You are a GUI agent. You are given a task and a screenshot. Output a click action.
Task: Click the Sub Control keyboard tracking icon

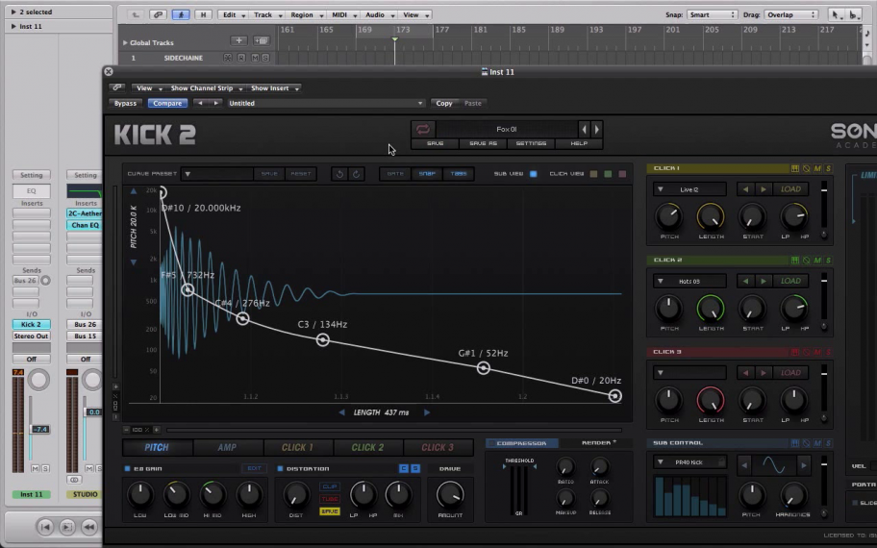[x=794, y=443]
